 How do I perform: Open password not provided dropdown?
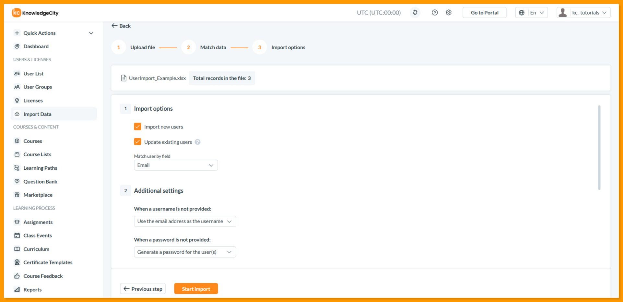pyautogui.click(x=185, y=252)
